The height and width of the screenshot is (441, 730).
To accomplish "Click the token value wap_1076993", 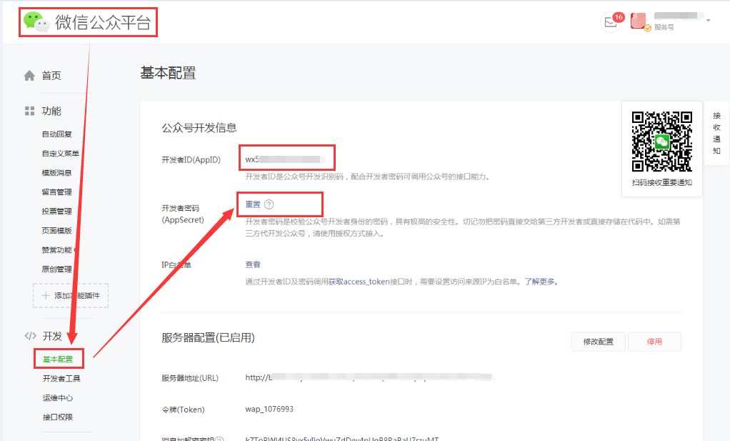I will point(269,410).
